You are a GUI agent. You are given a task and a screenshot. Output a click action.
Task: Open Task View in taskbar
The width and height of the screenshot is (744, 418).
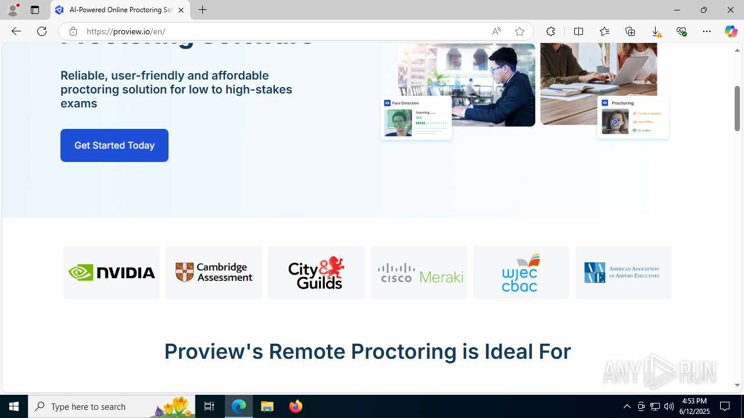(209, 406)
